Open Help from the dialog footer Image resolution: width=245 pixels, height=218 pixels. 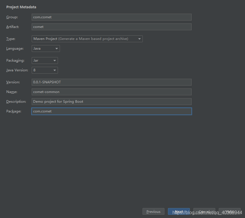[x=230, y=212]
